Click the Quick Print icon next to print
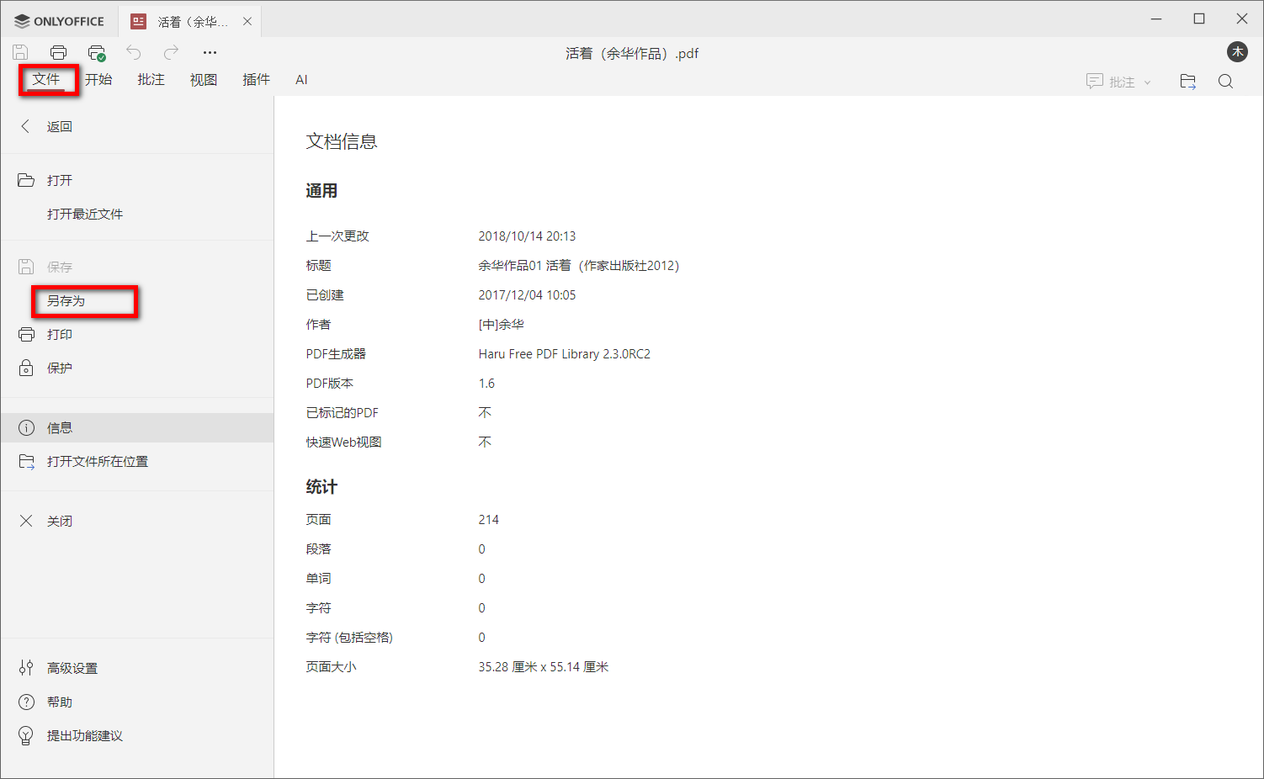 96,51
